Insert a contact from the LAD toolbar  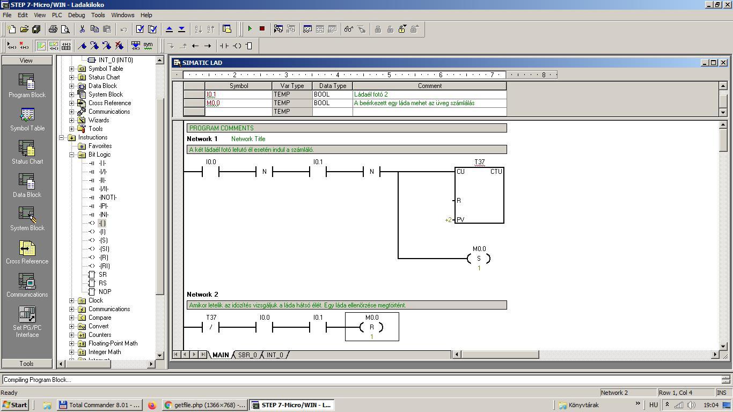(x=224, y=46)
